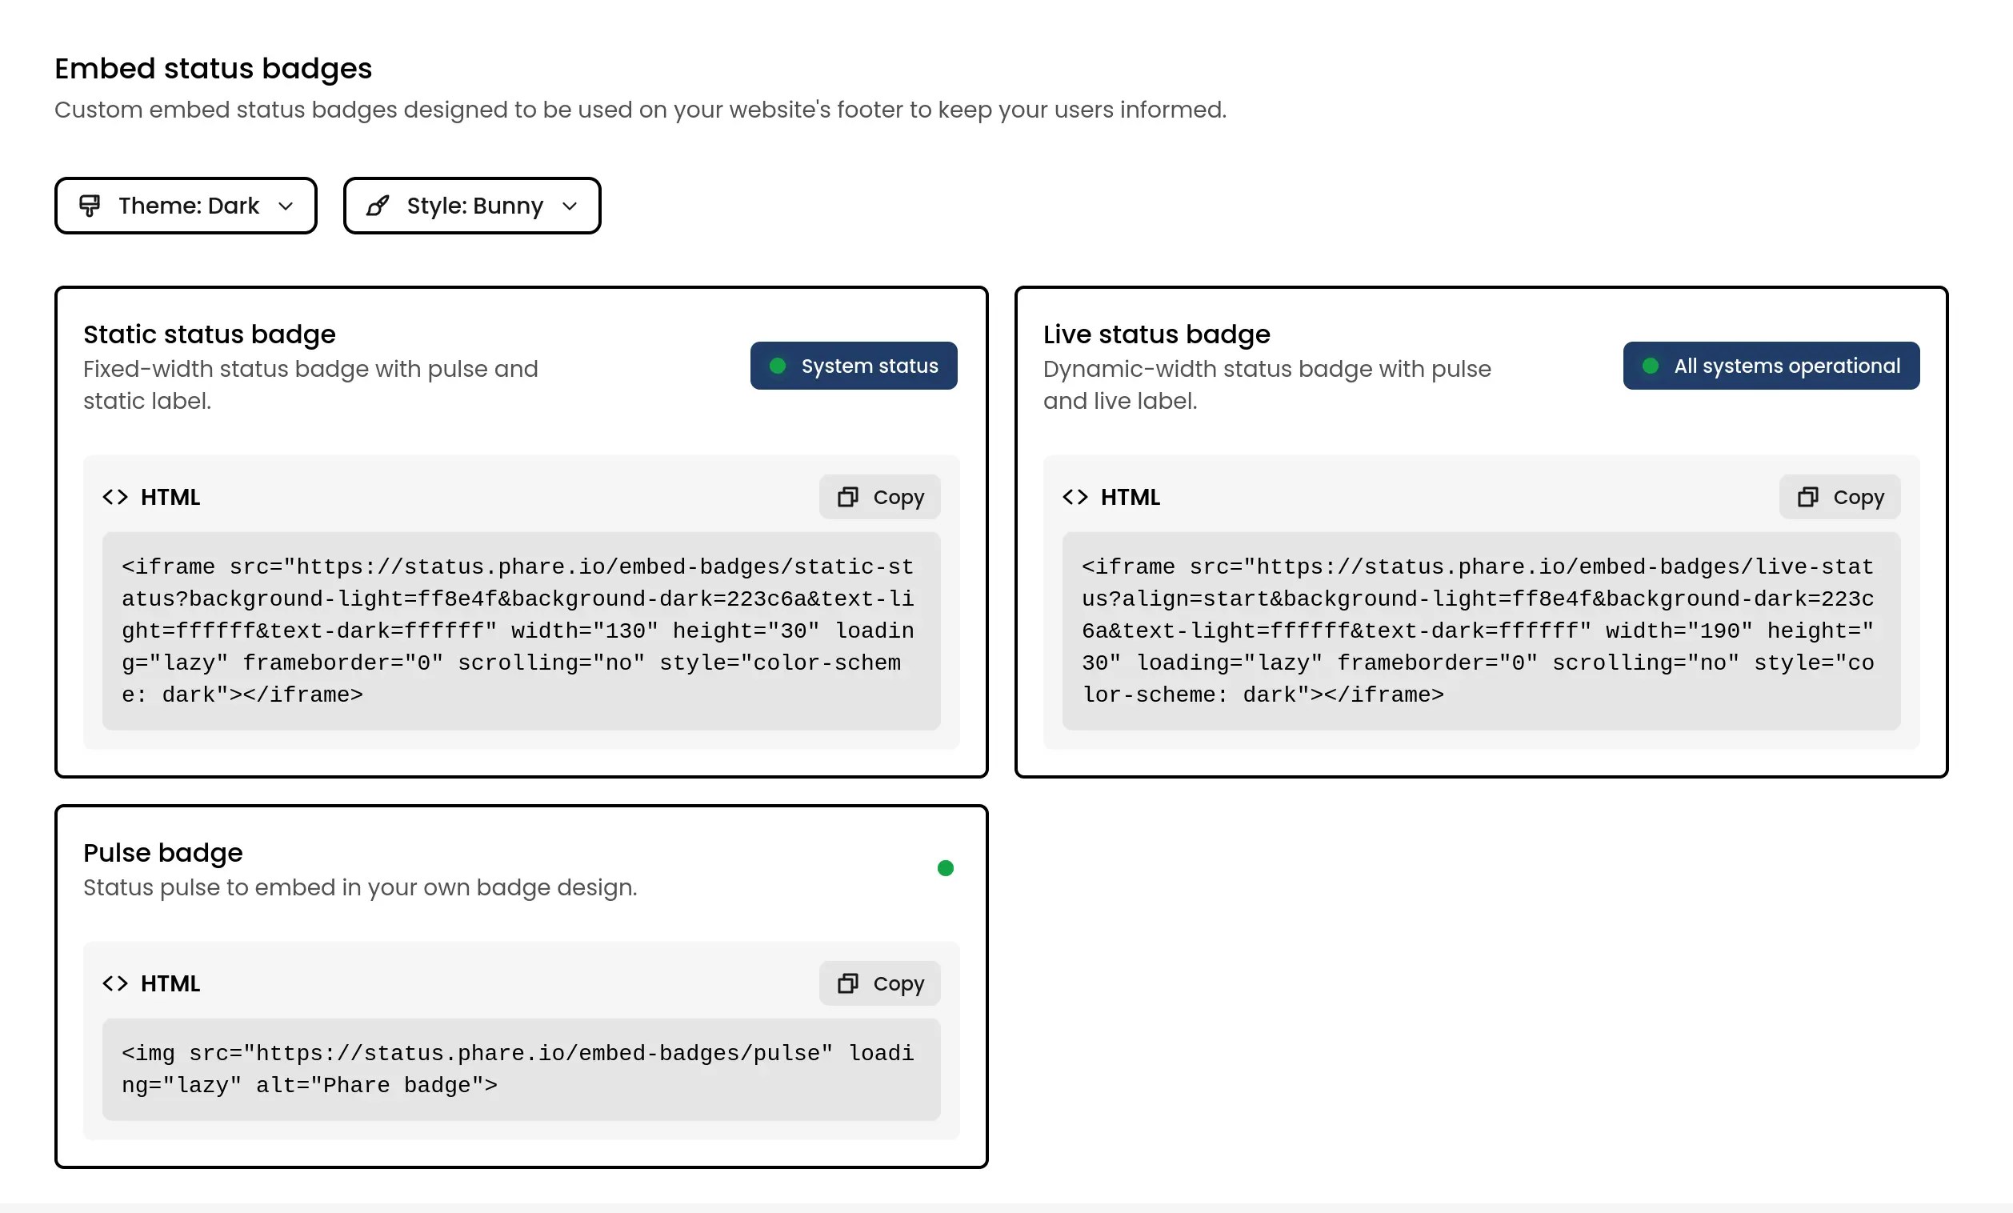Click the green pulse dot in Pulse badge card
This screenshot has width=2013, height=1213.
pos(945,867)
